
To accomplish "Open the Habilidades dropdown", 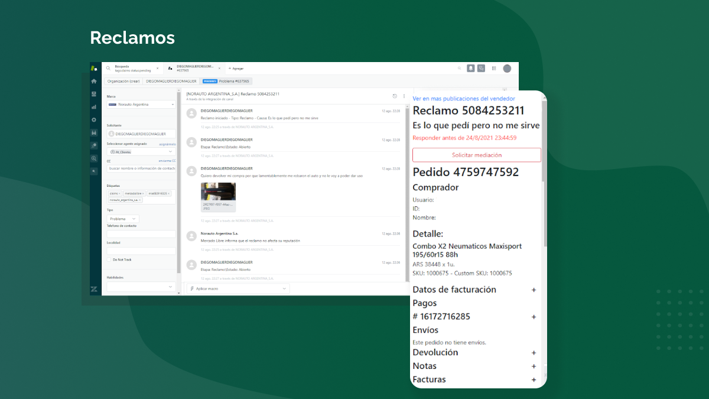I will [x=141, y=287].
